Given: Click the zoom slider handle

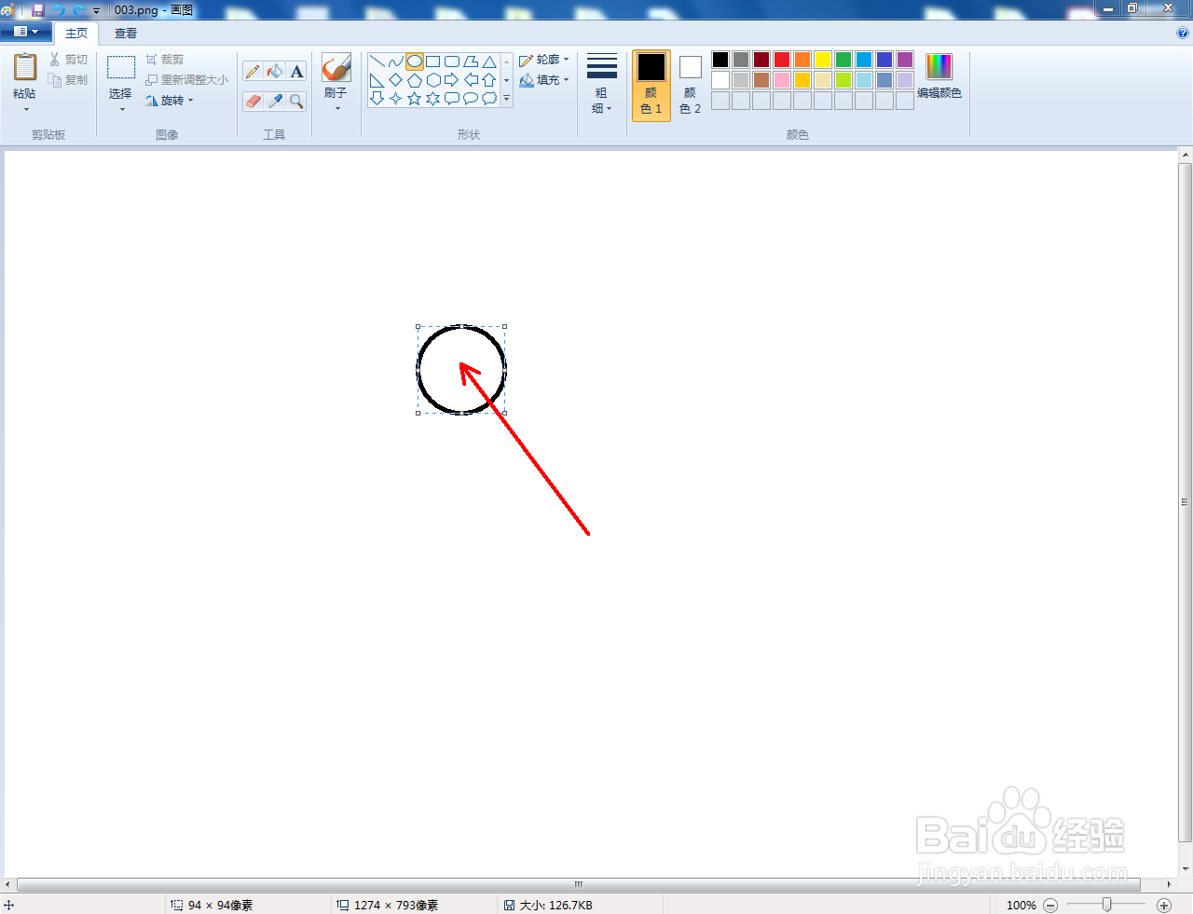Looking at the screenshot, I should pyautogui.click(x=1107, y=905).
